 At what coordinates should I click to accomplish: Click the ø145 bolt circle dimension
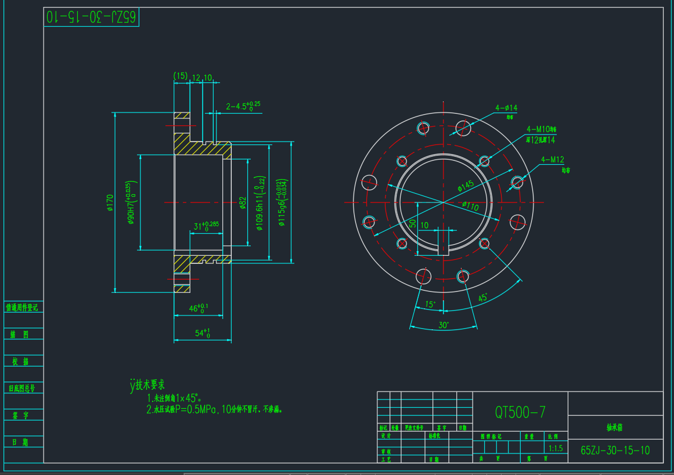pos(466,186)
